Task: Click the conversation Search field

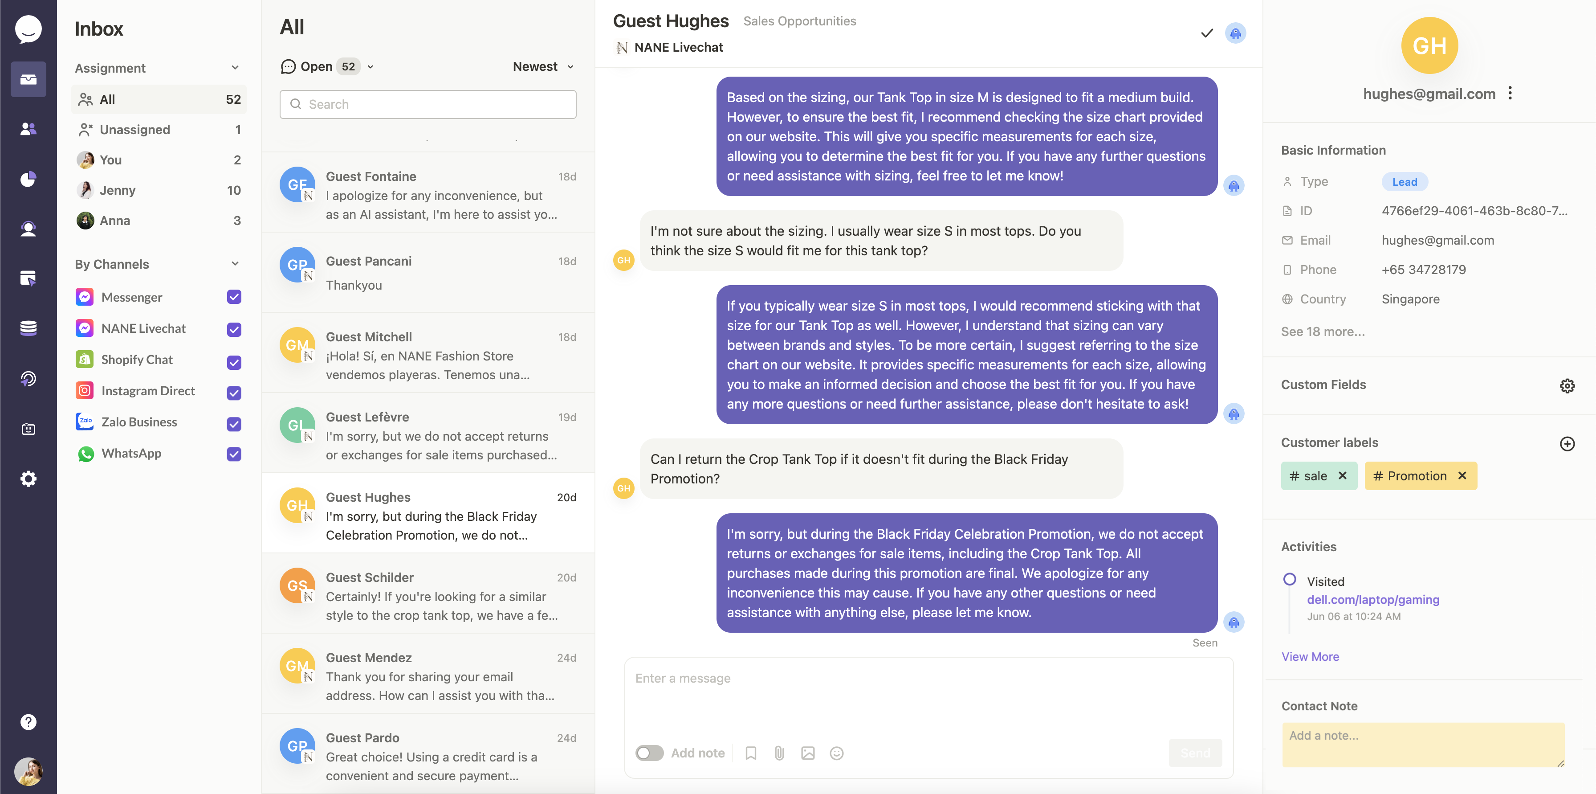Action: [x=427, y=104]
